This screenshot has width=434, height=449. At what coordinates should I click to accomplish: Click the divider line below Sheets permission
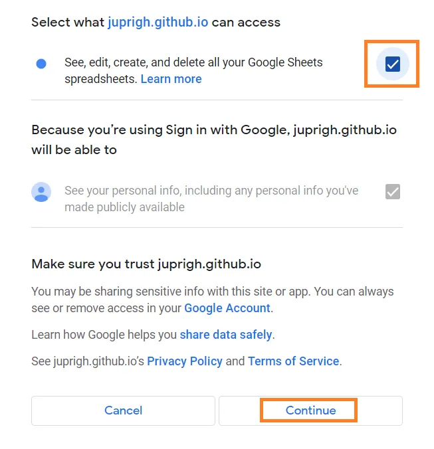click(x=217, y=100)
